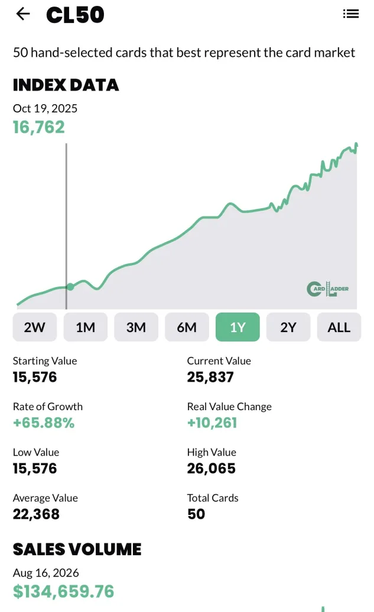Tap the CL50 page title

[75, 15]
